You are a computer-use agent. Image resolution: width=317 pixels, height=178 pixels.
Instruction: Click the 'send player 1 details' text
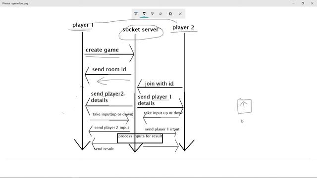(x=155, y=100)
